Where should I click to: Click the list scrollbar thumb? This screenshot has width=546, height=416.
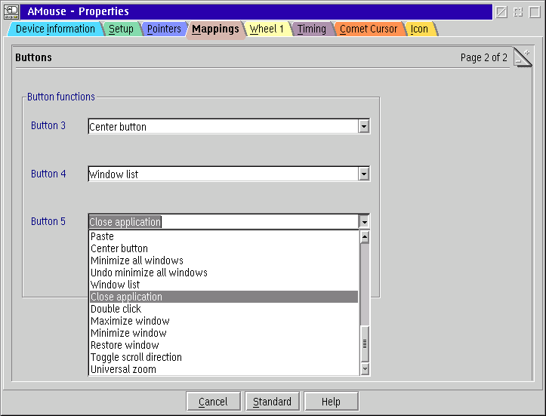(365, 344)
